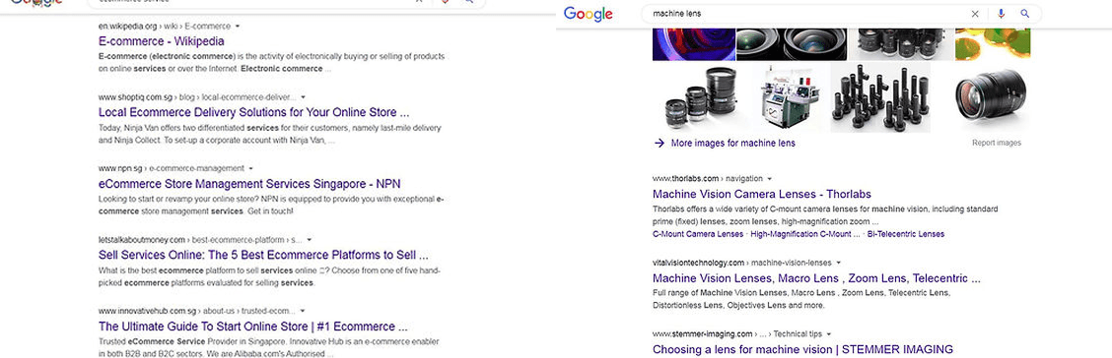Follow the Bi-Telecentric Lenses sublink
The width and height of the screenshot is (1112, 358).
[x=906, y=234]
